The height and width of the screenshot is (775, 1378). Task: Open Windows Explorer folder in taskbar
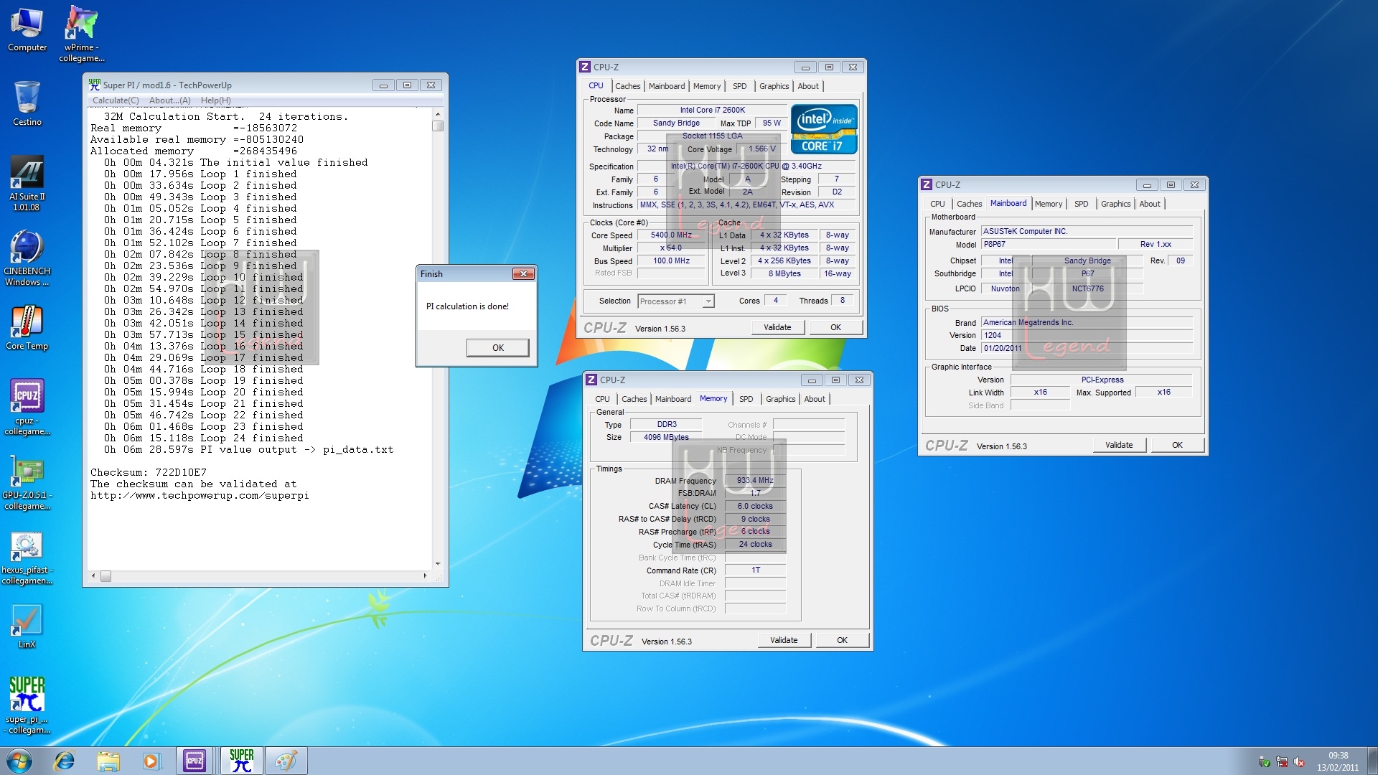pos(108,761)
